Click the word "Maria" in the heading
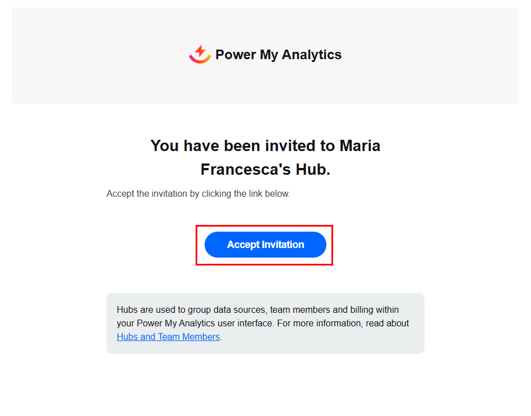 coord(360,146)
